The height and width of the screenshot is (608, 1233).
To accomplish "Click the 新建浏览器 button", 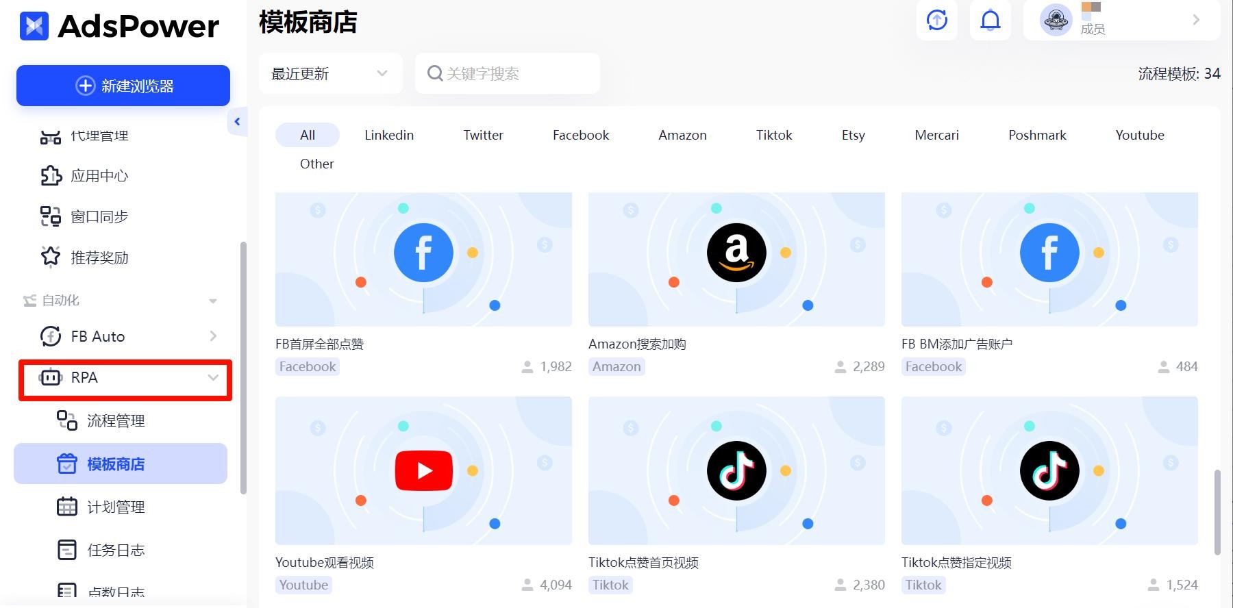I will pyautogui.click(x=123, y=86).
